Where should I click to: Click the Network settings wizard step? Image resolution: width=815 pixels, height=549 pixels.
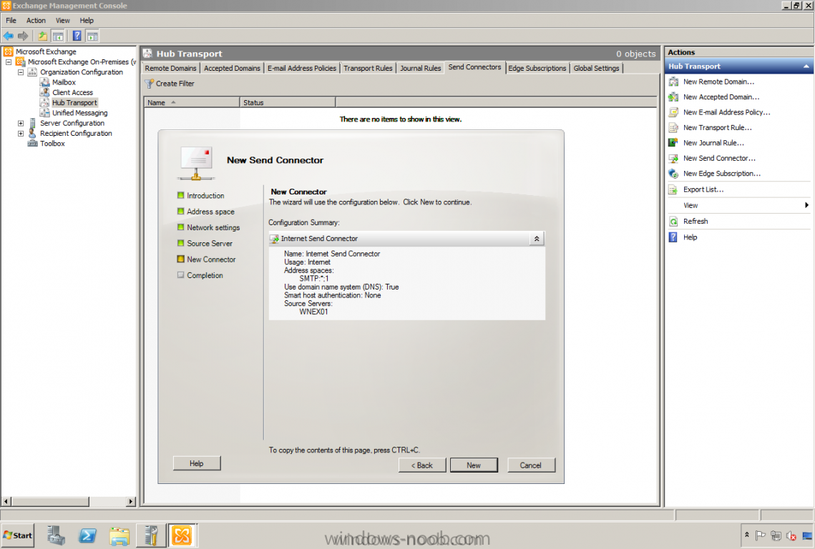click(x=213, y=228)
